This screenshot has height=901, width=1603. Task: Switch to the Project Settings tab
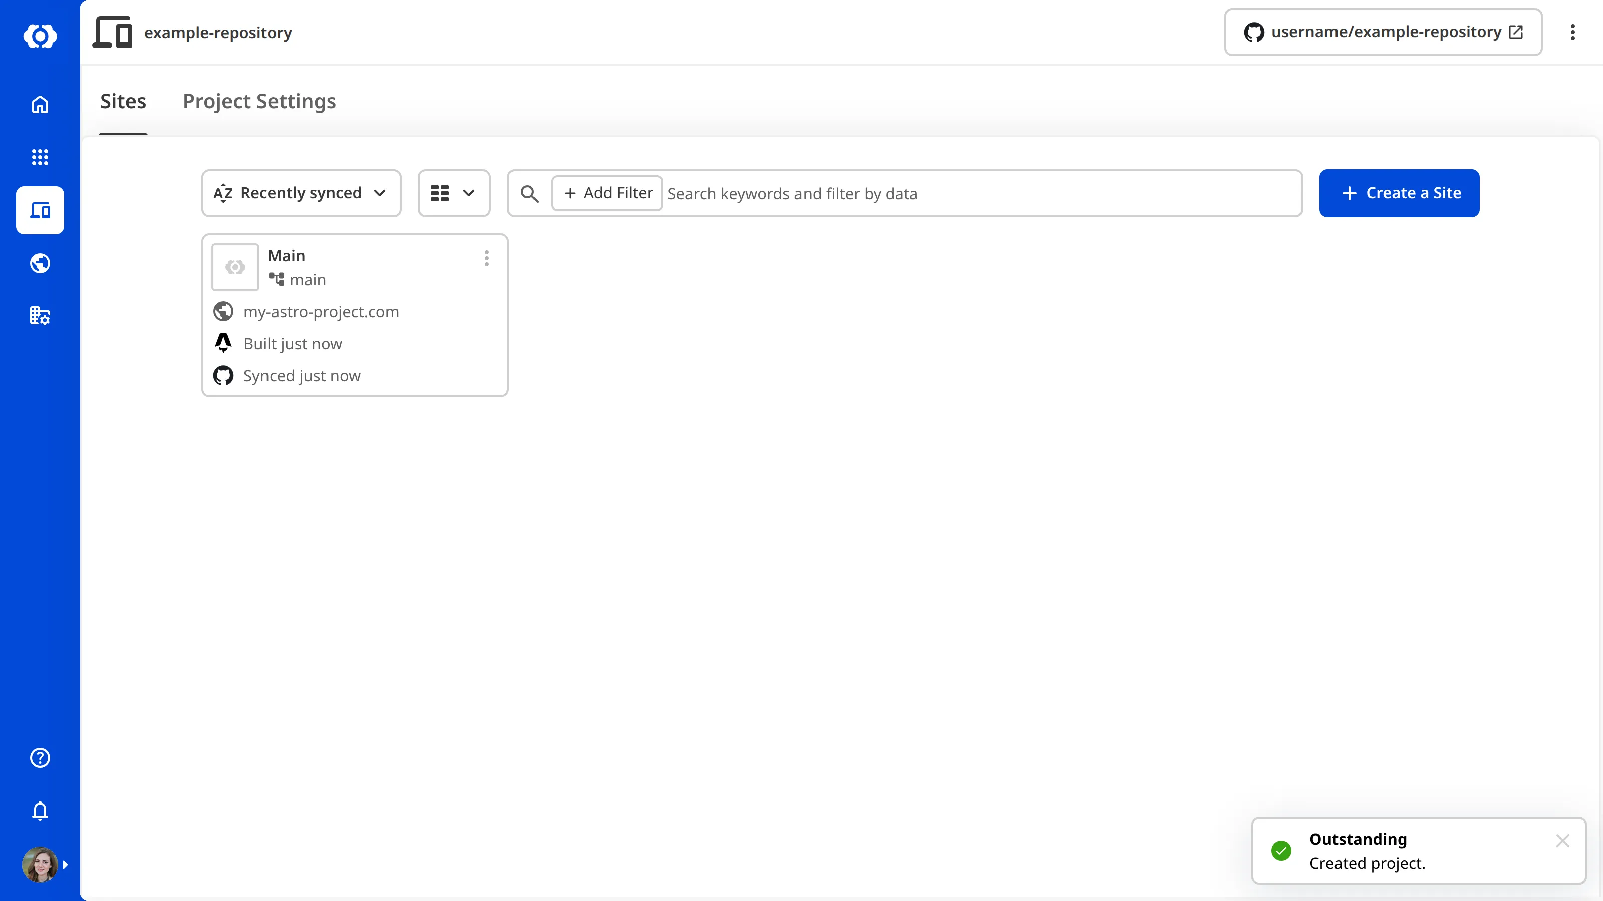(259, 101)
